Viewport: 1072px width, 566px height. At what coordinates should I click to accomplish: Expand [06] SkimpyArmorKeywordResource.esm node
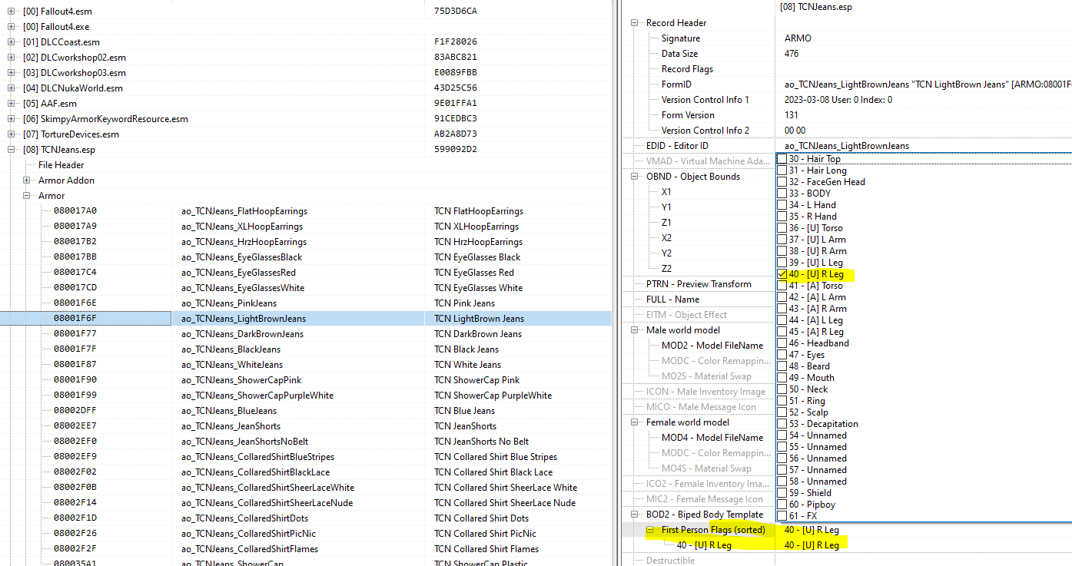point(12,119)
